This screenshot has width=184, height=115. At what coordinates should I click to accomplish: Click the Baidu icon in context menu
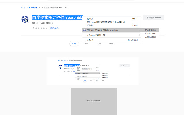[x=85, y=30]
